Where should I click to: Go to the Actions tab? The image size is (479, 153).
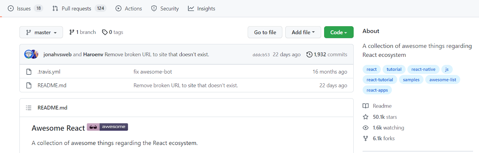point(129,9)
